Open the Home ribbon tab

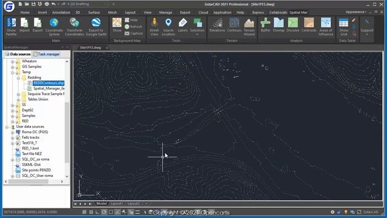(x=25, y=12)
